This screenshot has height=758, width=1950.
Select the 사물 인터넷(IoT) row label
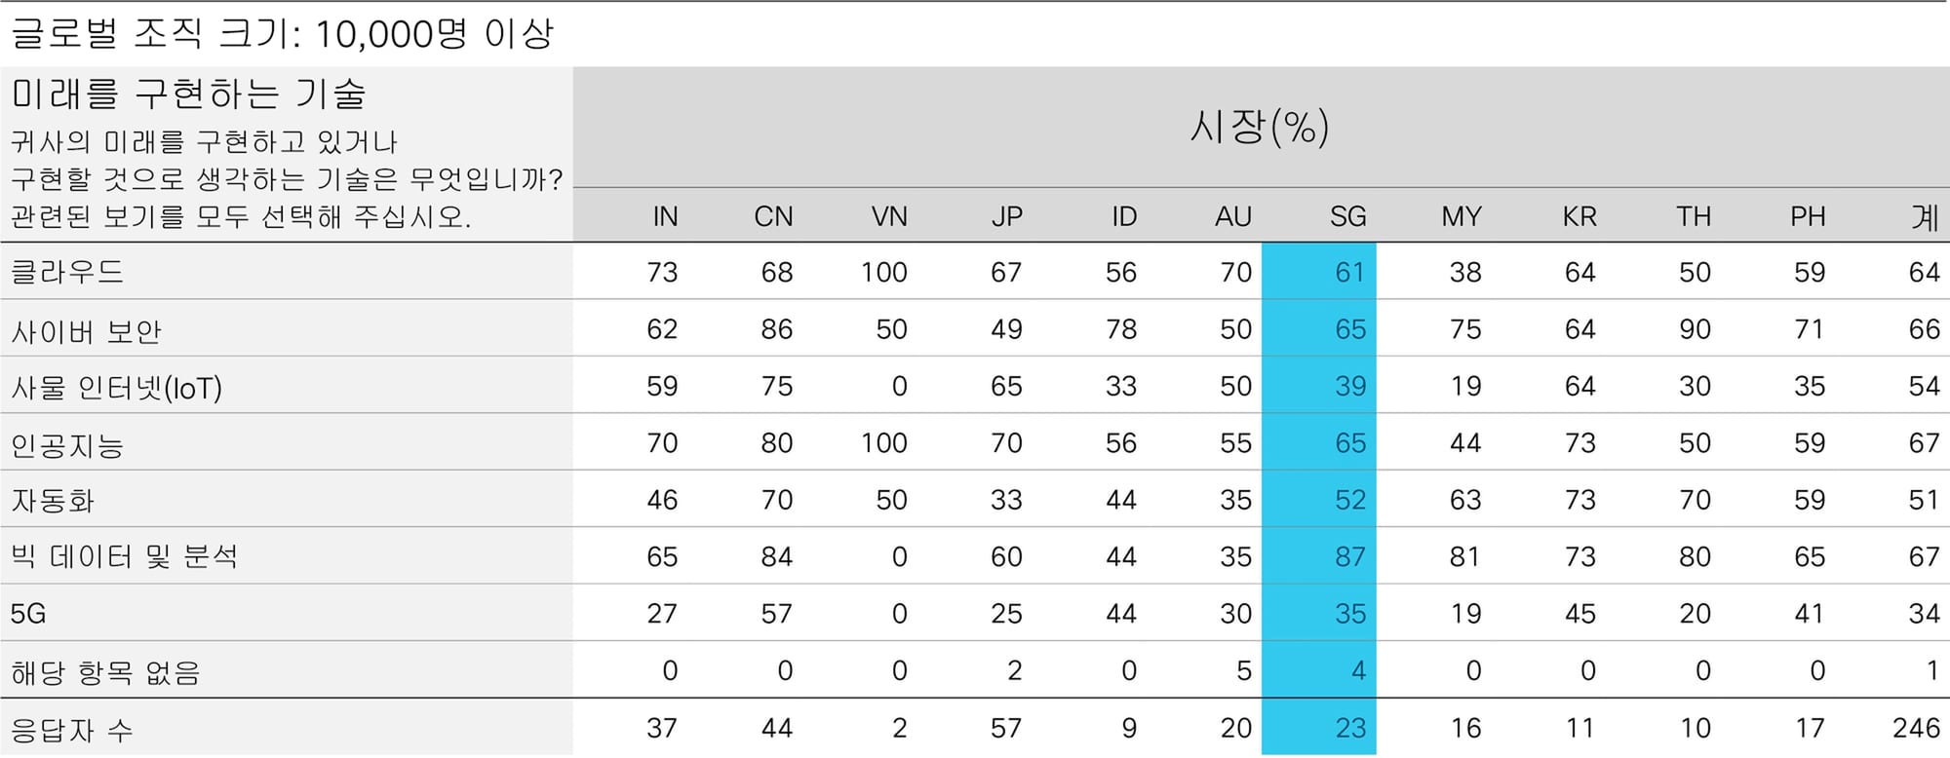(116, 388)
